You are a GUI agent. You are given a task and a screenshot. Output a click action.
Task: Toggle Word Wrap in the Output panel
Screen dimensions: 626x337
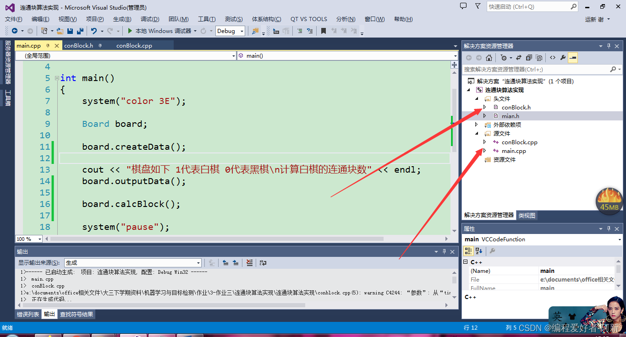coord(263,263)
